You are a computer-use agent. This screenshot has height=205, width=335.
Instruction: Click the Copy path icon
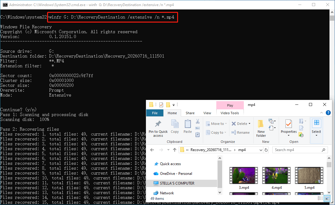pos(198,128)
